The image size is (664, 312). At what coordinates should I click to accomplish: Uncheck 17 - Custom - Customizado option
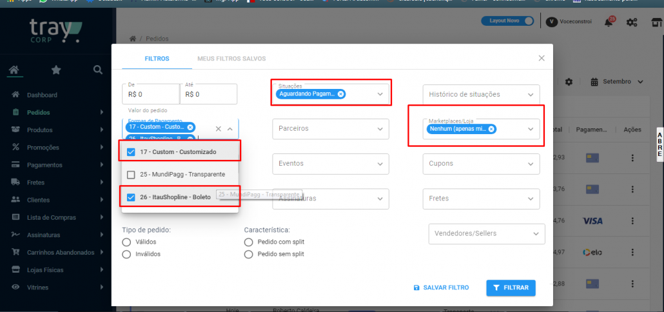[131, 152]
